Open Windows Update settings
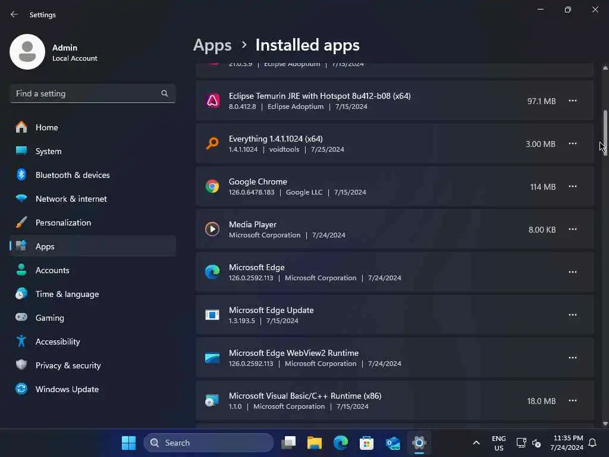Screen dimensions: 609x457 93,389
